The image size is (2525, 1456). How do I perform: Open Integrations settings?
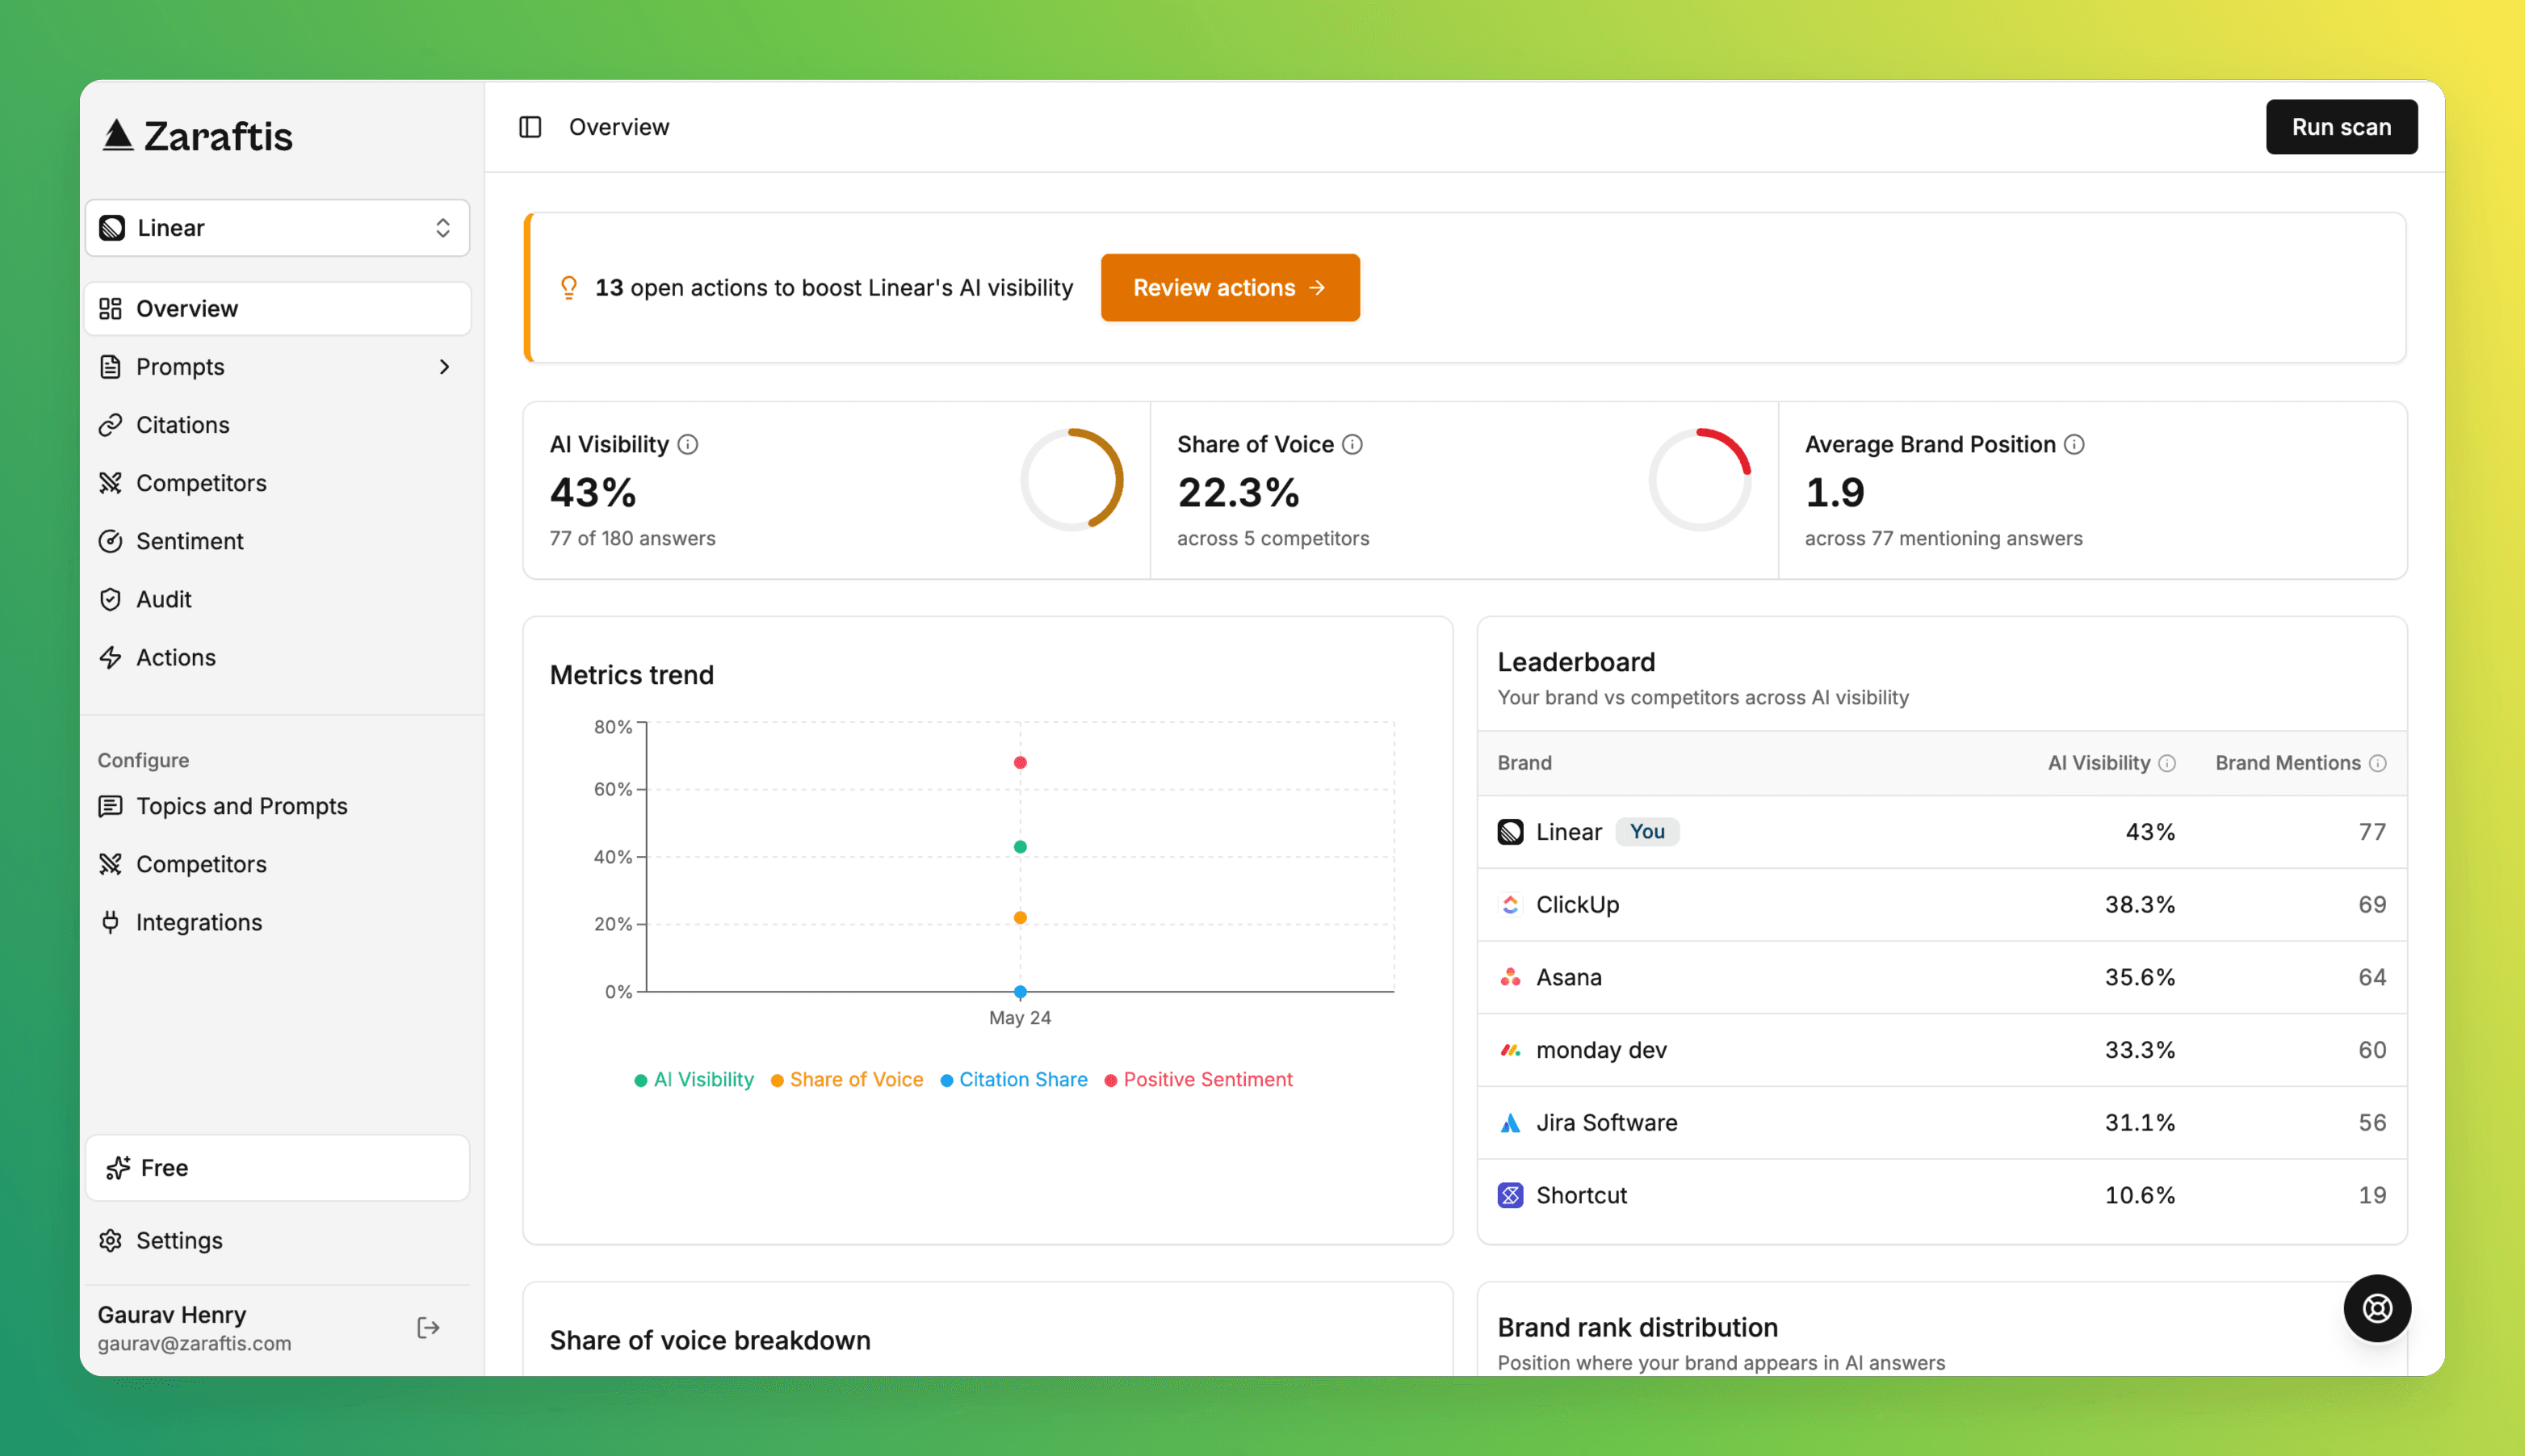277,922
